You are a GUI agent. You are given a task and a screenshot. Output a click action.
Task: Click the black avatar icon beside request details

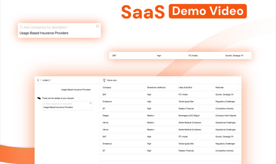point(39,98)
